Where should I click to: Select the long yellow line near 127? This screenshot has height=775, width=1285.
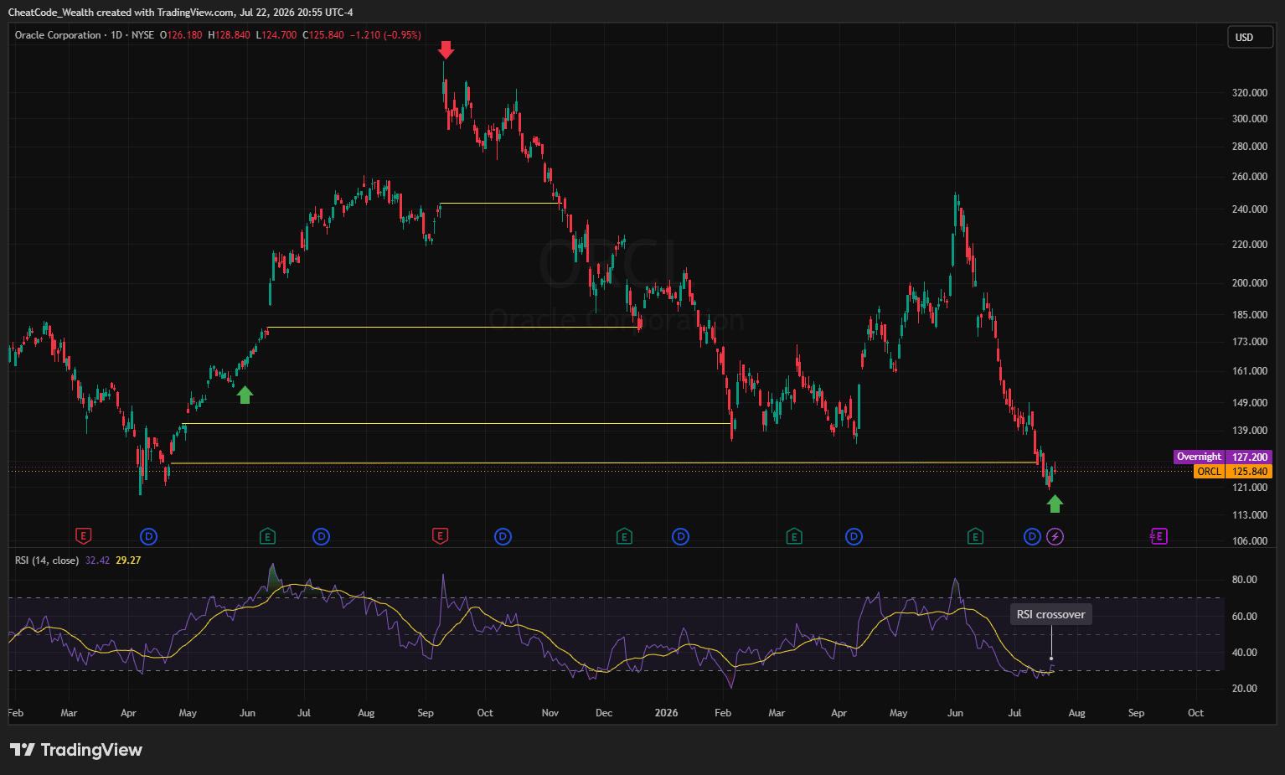coord(604,462)
